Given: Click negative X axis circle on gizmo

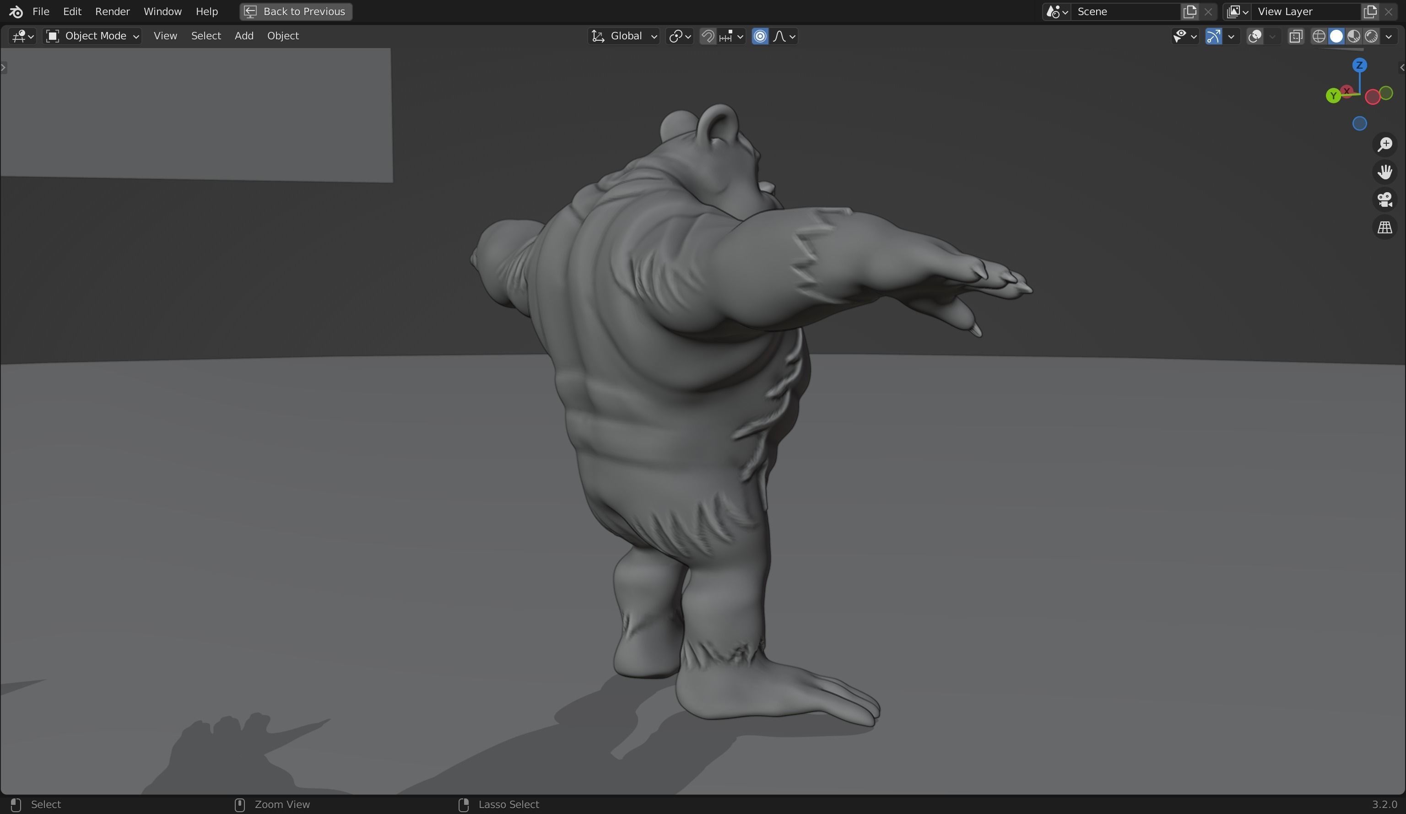Looking at the screenshot, I should click(1372, 97).
